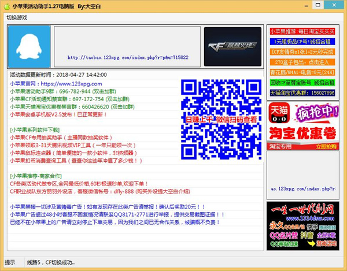Click the green apple app icon in title bar
This screenshot has height=271, width=347.
(x=7, y=6)
